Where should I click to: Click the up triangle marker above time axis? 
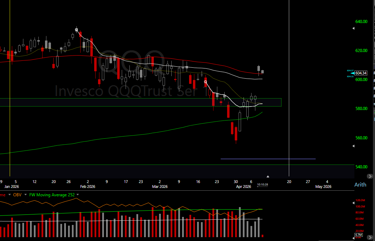(x=268, y=176)
